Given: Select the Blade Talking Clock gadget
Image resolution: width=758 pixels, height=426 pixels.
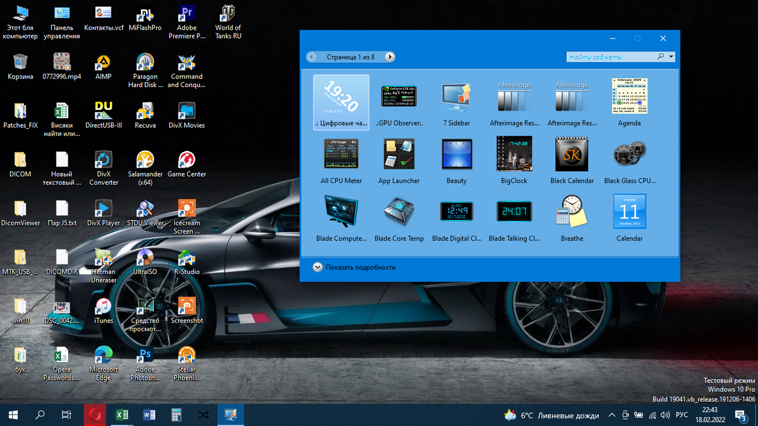Looking at the screenshot, I should coord(514,218).
